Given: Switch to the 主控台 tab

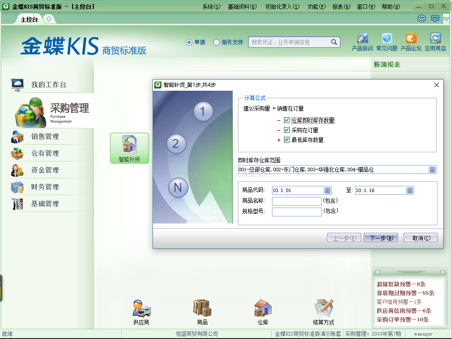Looking at the screenshot, I should (29, 19).
